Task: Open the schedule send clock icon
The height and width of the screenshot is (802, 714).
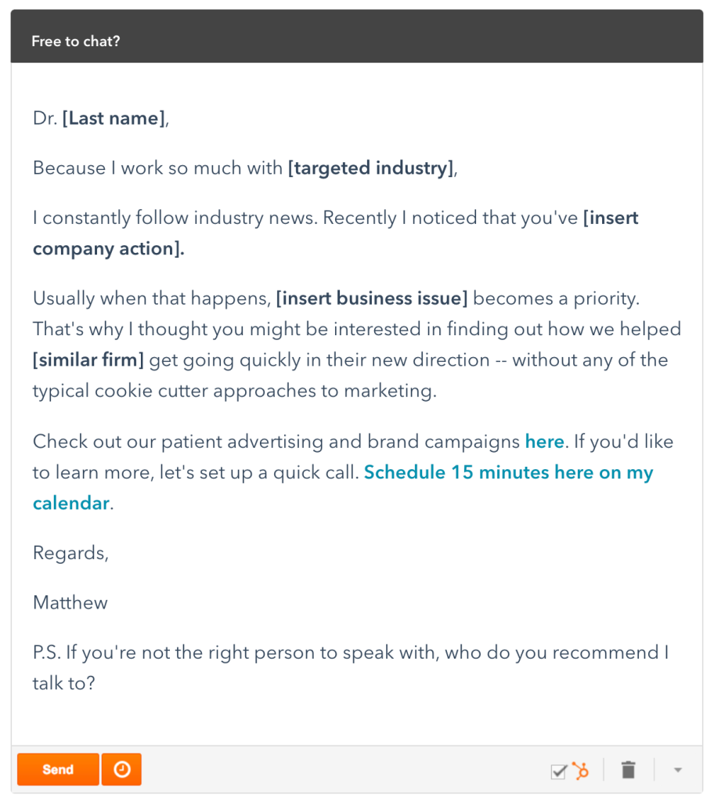Action: point(122,769)
